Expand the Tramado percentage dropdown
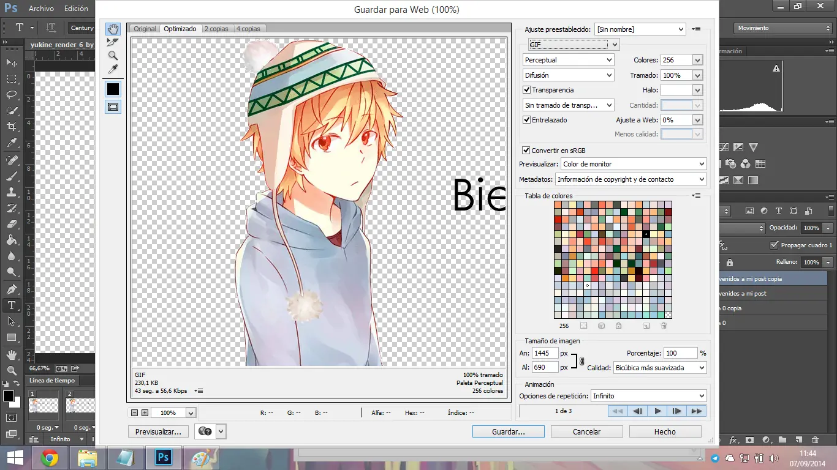837x470 pixels. pos(697,75)
